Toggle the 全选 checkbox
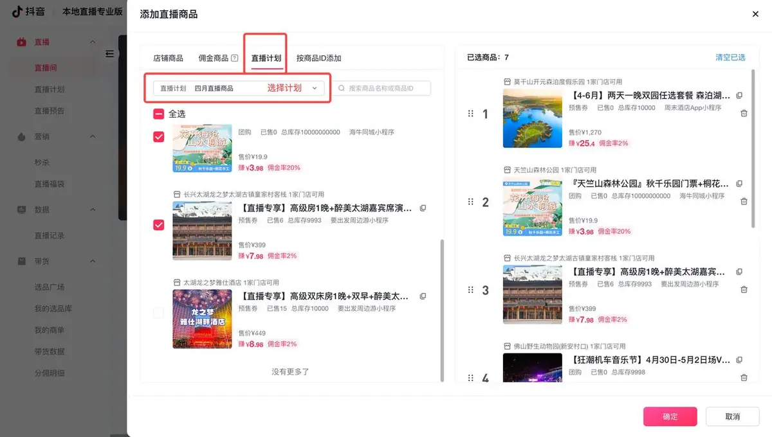 158,114
